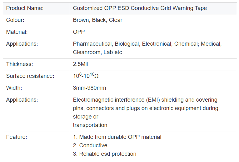Click the 'Cleanroom, Lab etc' text

coord(97,52)
